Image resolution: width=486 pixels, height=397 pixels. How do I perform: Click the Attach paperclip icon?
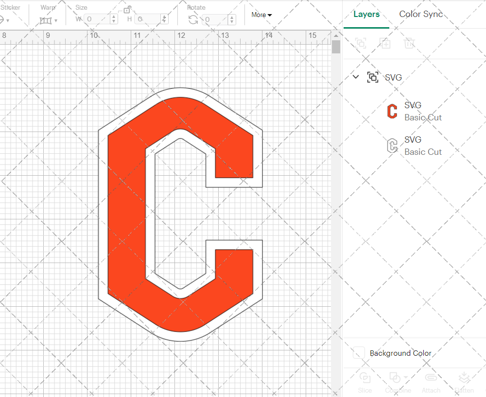pyautogui.click(x=431, y=378)
